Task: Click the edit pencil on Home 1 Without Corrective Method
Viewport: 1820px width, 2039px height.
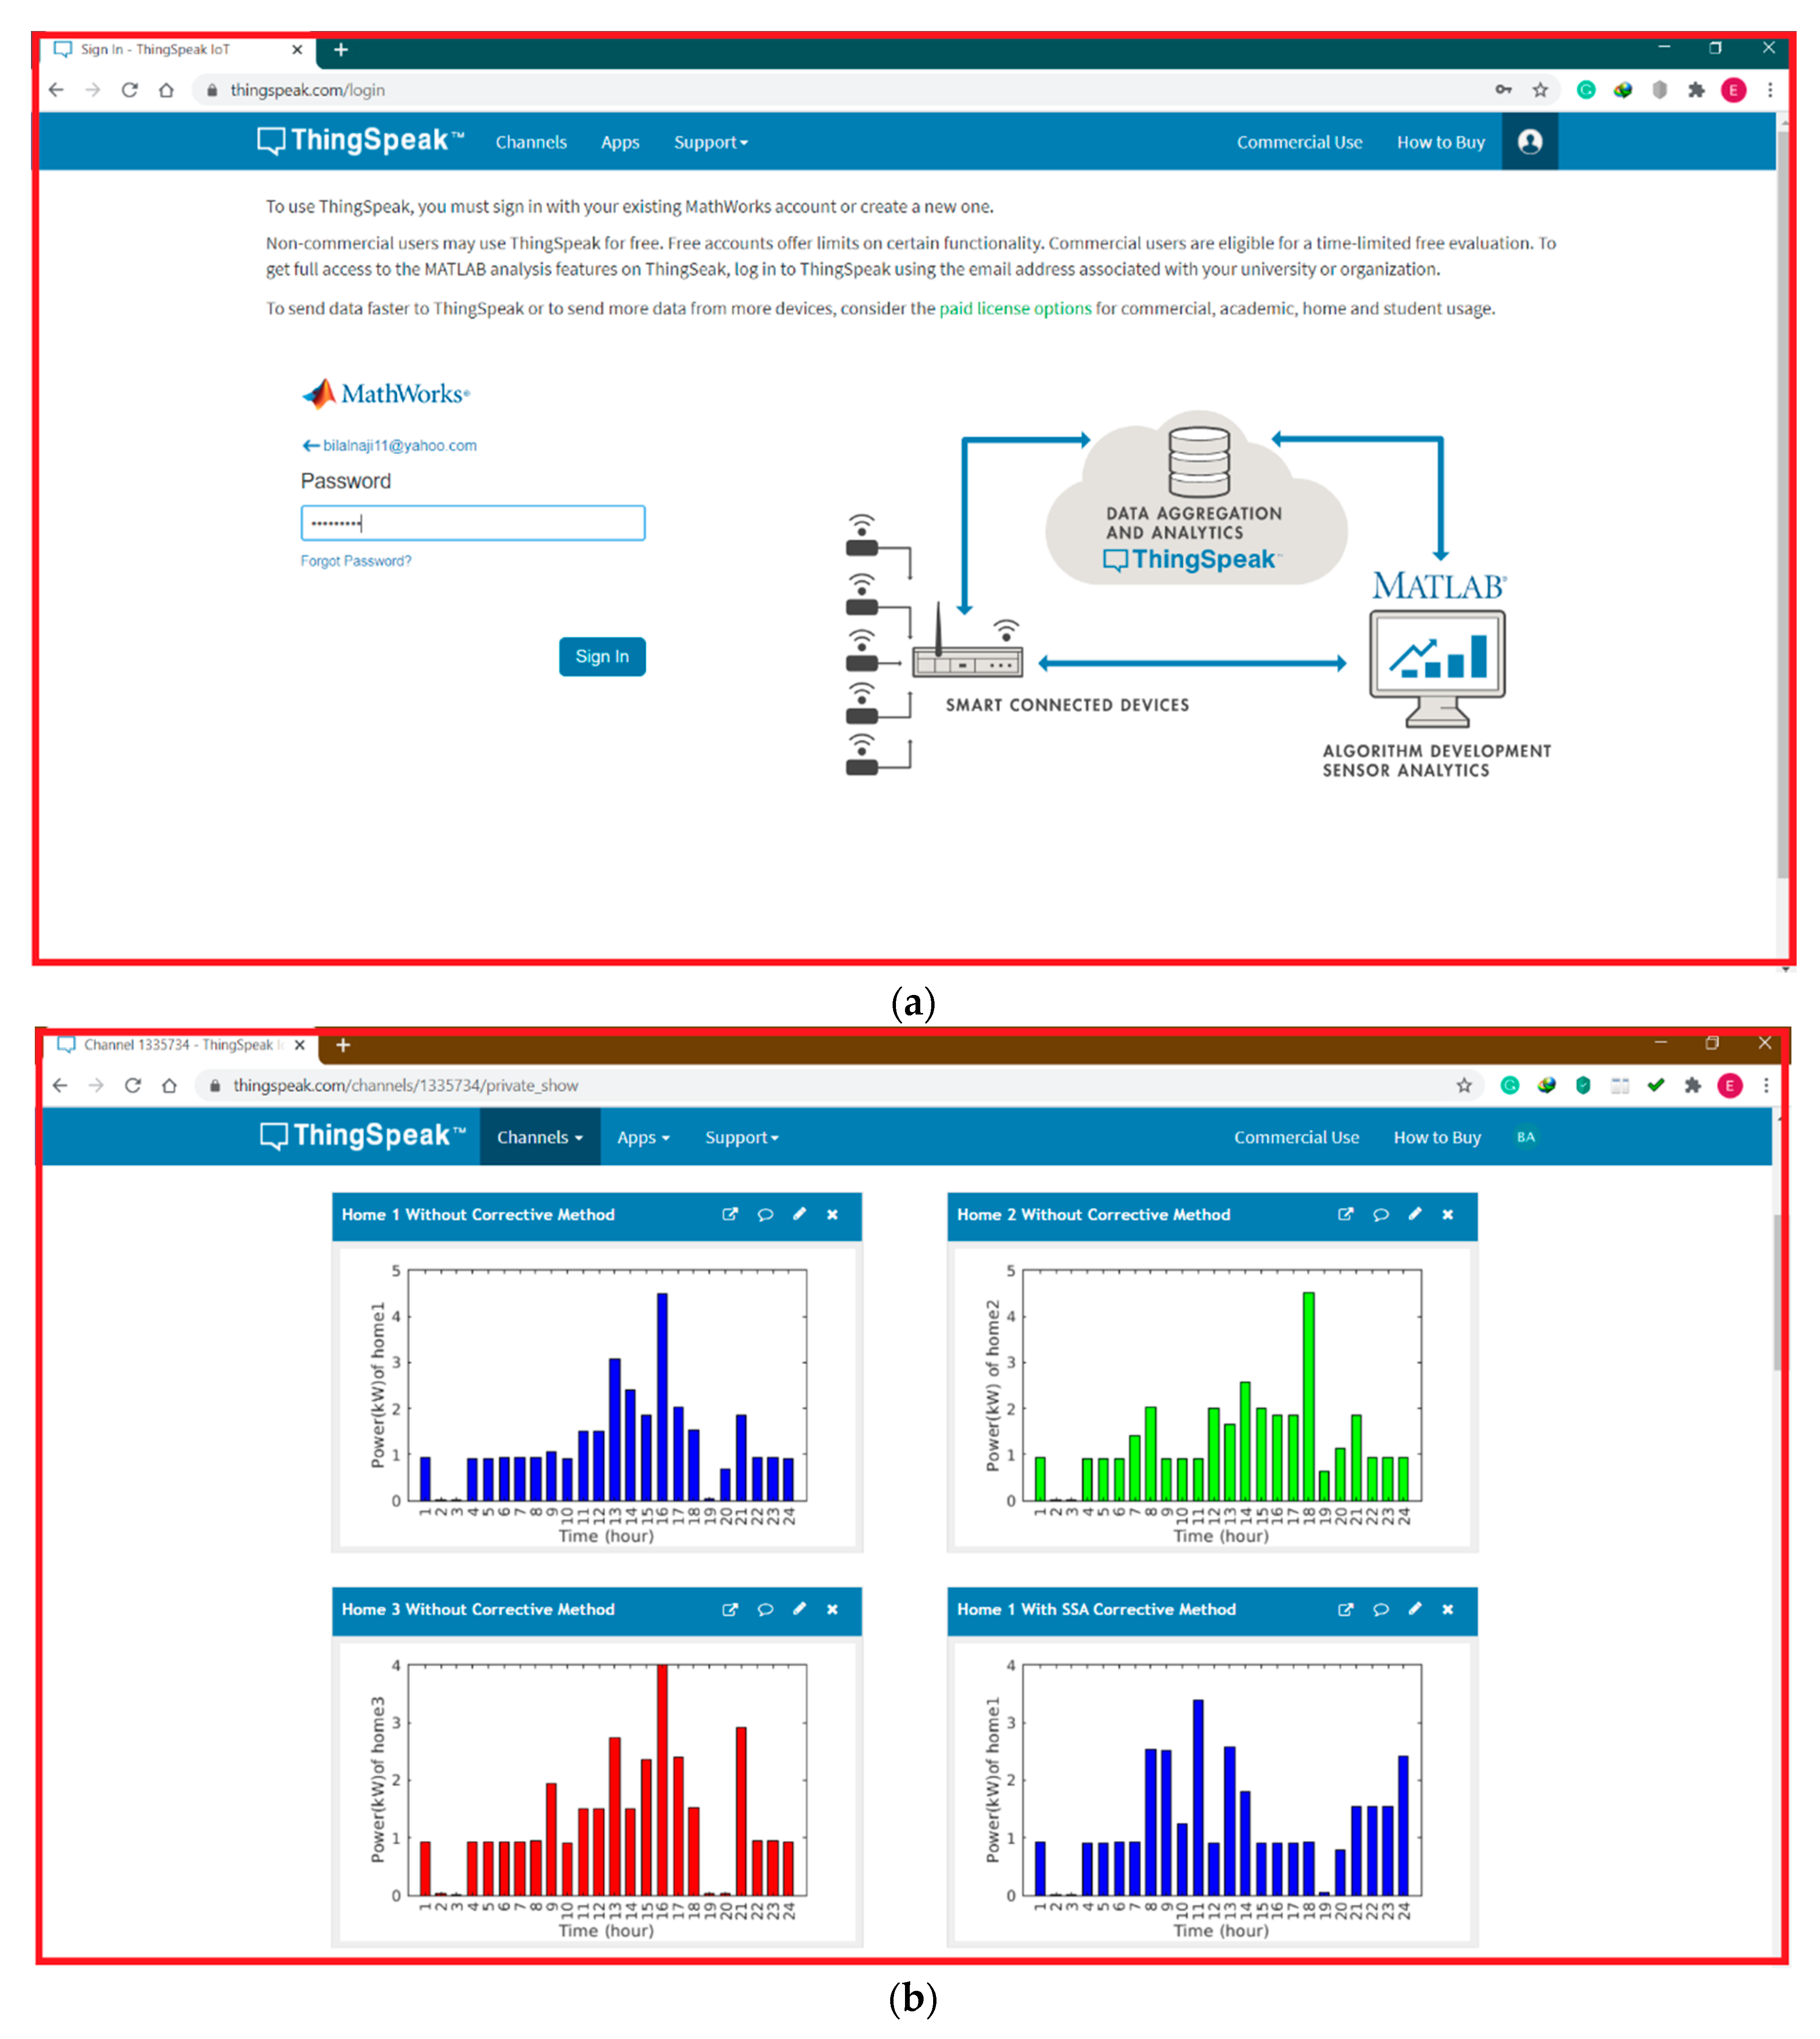Action: tap(799, 1214)
